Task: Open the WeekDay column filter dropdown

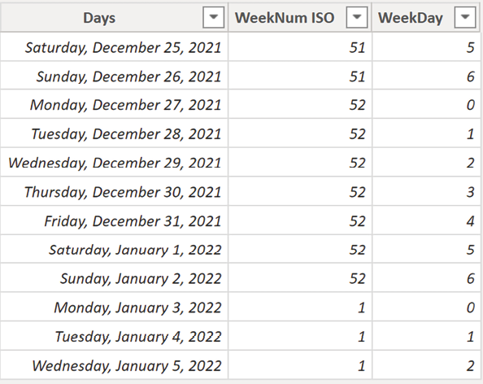Action: [465, 17]
